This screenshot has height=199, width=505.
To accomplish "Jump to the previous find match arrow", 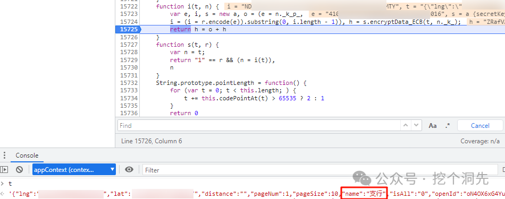I will pyautogui.click(x=406, y=125).
